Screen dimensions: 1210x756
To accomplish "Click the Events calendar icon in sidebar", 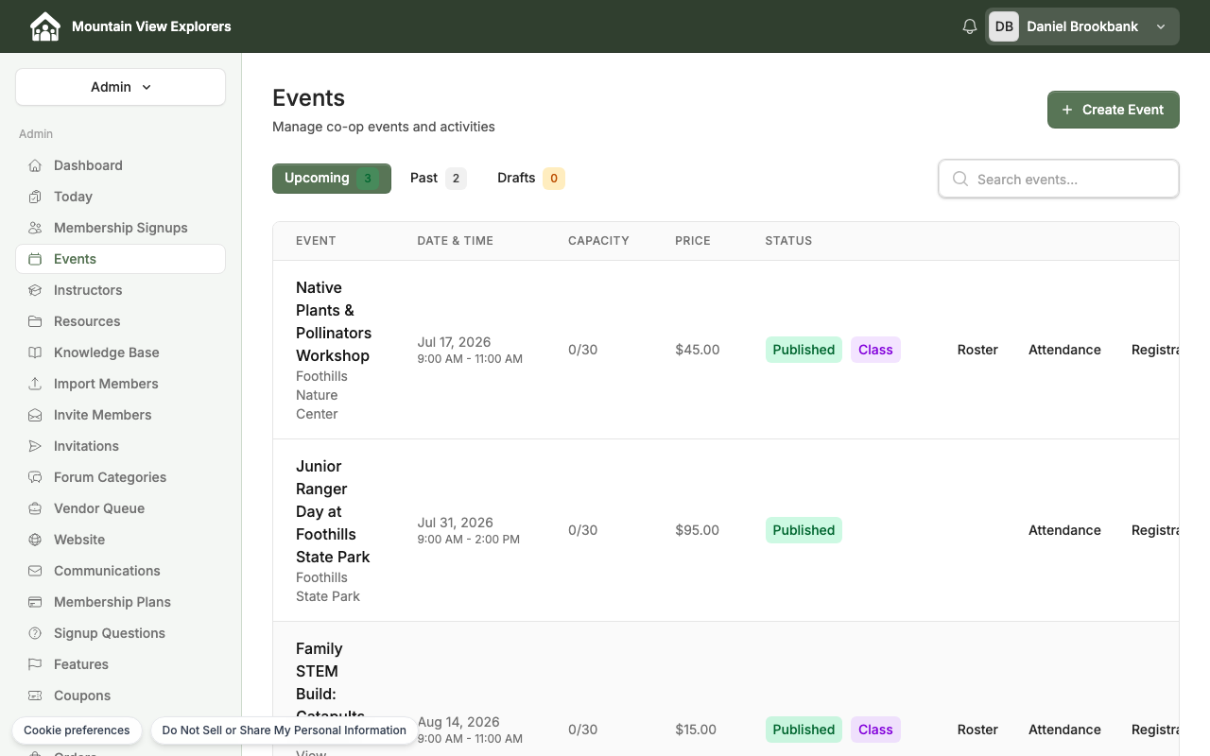I will point(35,259).
